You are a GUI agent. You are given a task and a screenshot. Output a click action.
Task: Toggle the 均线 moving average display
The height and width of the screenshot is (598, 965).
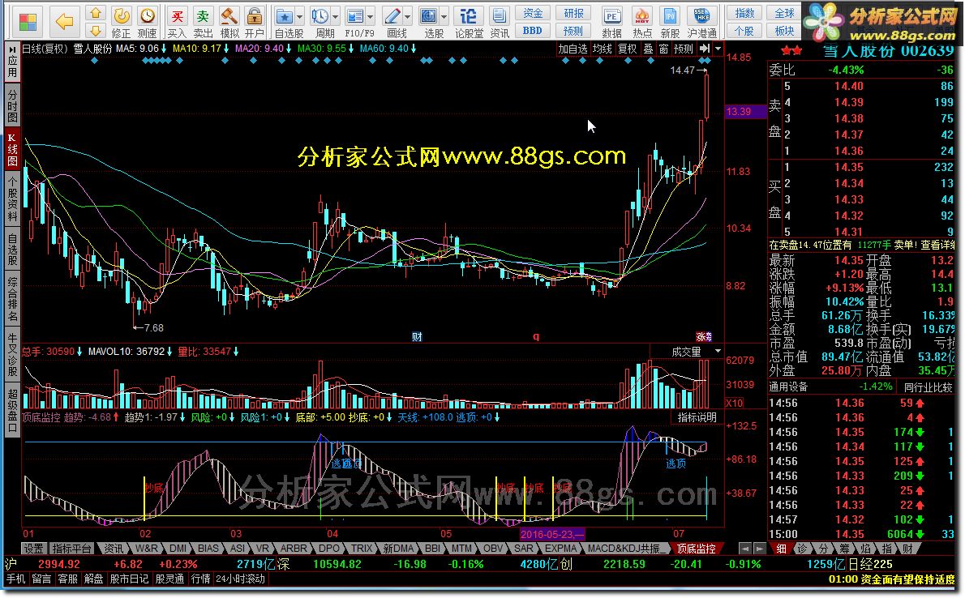(603, 49)
